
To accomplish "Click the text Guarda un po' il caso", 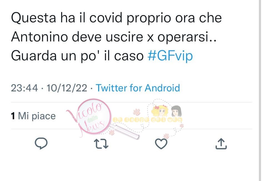I will [x=77, y=56].
